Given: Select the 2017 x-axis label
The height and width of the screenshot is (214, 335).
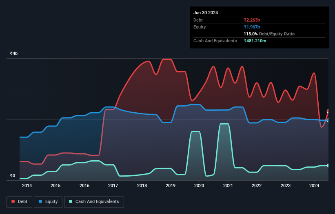Looking at the screenshot, I should (x=113, y=186).
